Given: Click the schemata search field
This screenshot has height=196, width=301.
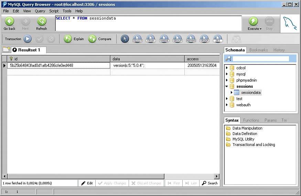Looking at the screenshot, I should pos(261,59).
